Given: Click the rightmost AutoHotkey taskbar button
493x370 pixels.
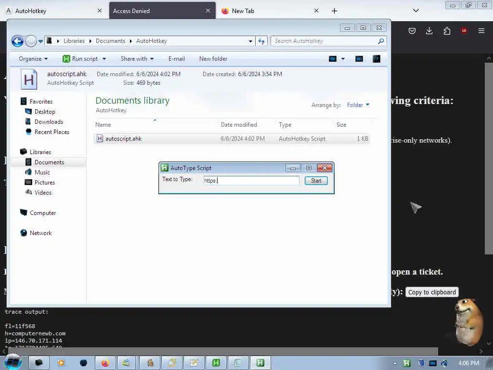Looking at the screenshot, I should pos(260,363).
